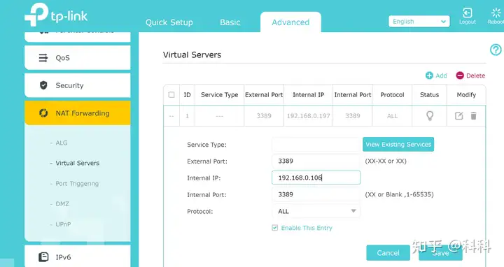Click the edit icon for entry 1
The image size is (504, 267).
click(x=458, y=116)
